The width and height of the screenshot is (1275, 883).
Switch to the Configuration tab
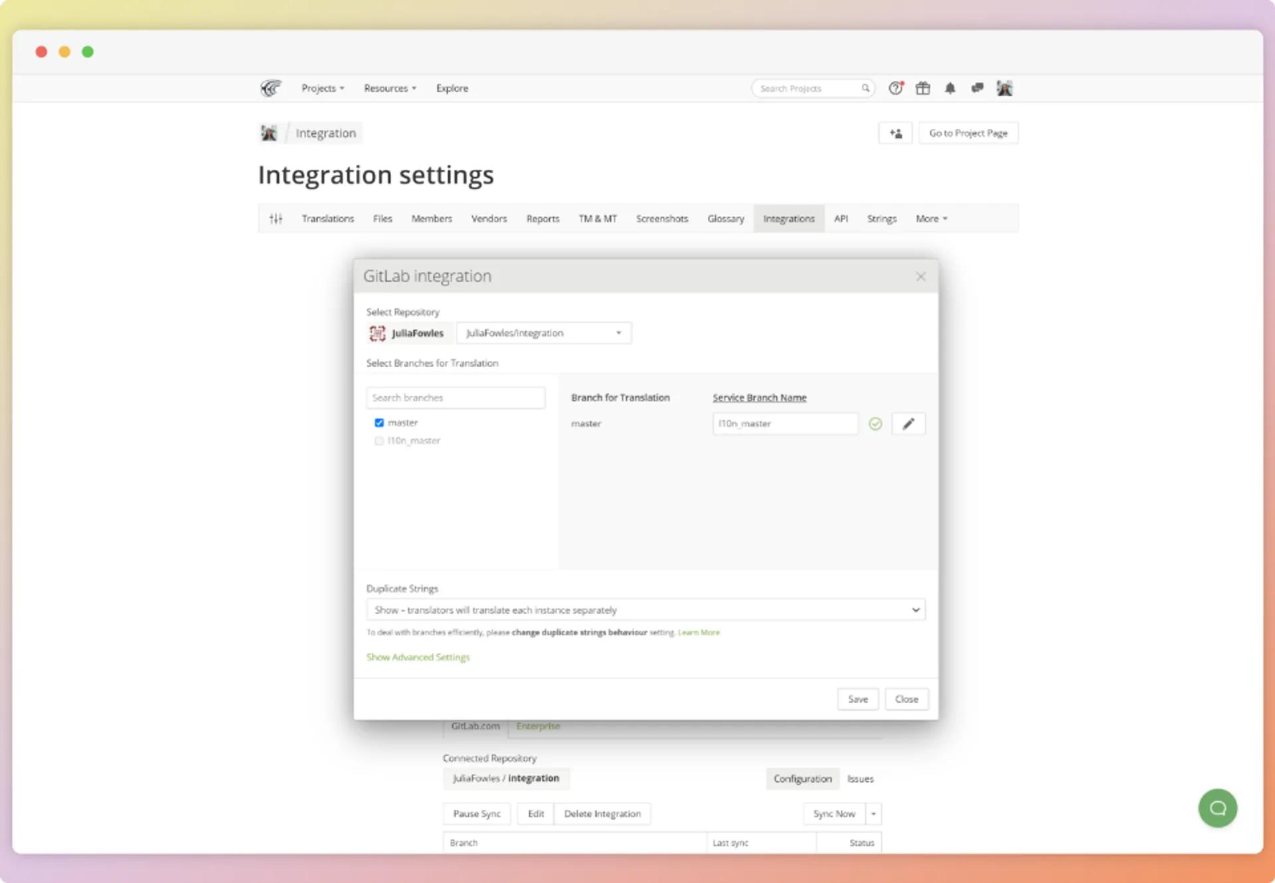click(802, 779)
